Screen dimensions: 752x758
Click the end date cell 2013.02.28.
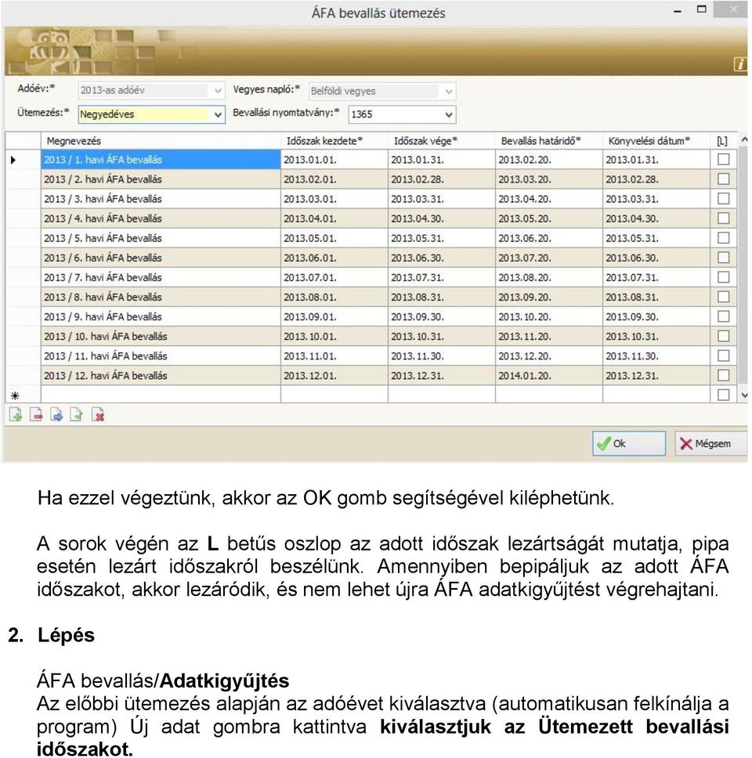pos(442,179)
